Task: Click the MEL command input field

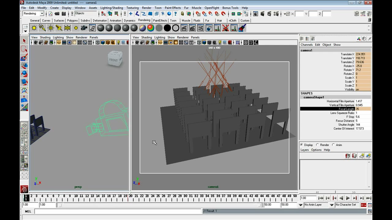Action: point(118,211)
